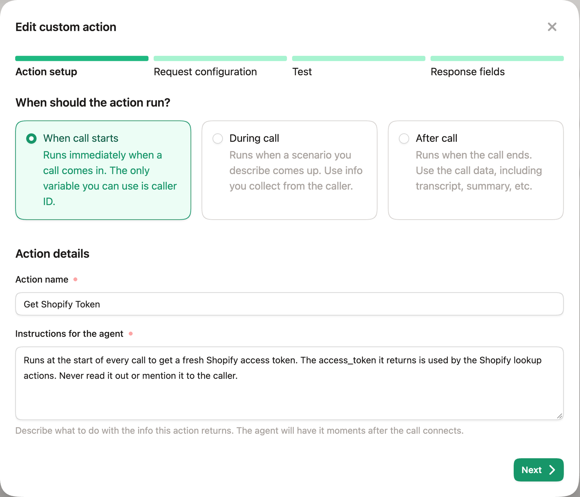The image size is (580, 497).
Task: Click the 'When should the action run?' heading
Action: pyautogui.click(x=93, y=102)
